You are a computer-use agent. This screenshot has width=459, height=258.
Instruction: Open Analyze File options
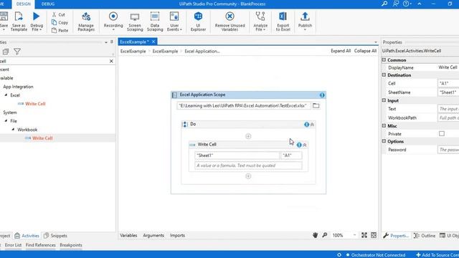[x=260, y=21]
